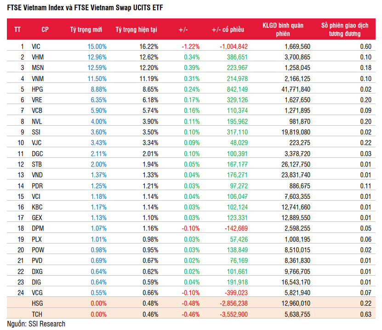382x330 pixels.
Task: Click the DPM ticker cell
Action: (37, 228)
